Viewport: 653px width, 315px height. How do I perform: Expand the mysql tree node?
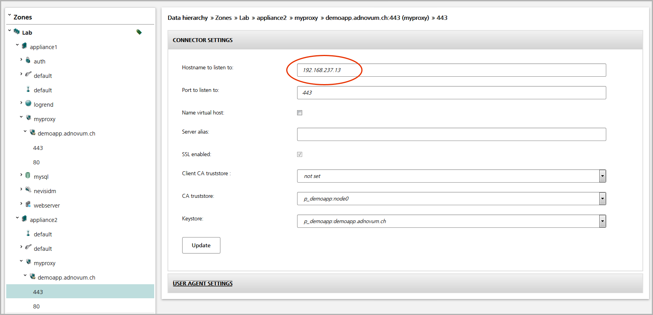[x=21, y=174]
